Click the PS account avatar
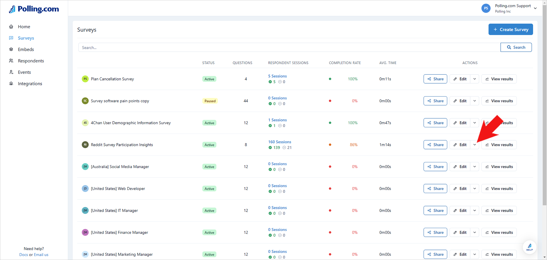Viewport: 547px width, 260px height. tap(486, 8)
